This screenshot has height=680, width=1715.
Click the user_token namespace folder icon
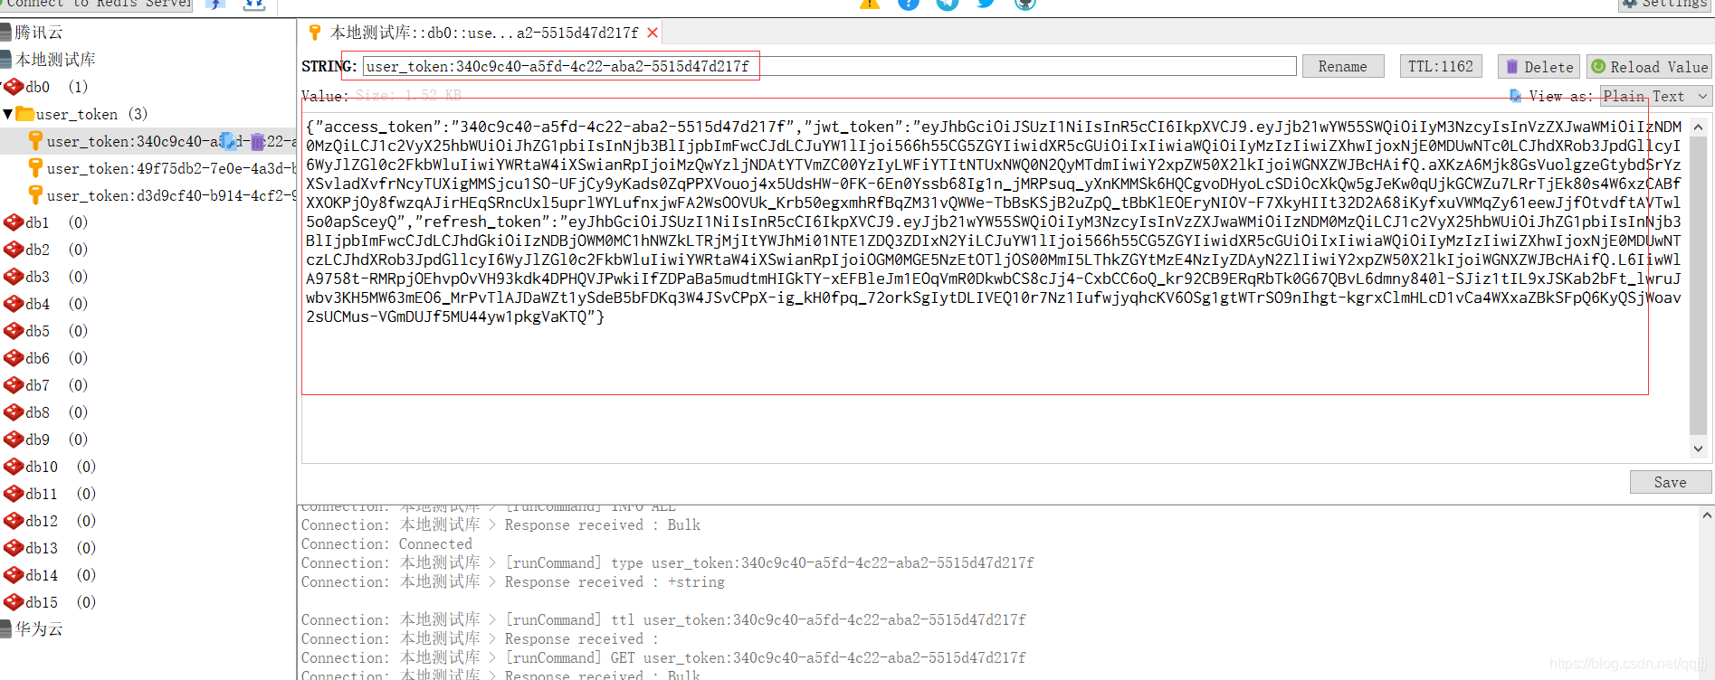(x=24, y=114)
